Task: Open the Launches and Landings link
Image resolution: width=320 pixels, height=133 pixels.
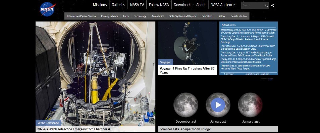Action: pyautogui.click(x=257, y=74)
